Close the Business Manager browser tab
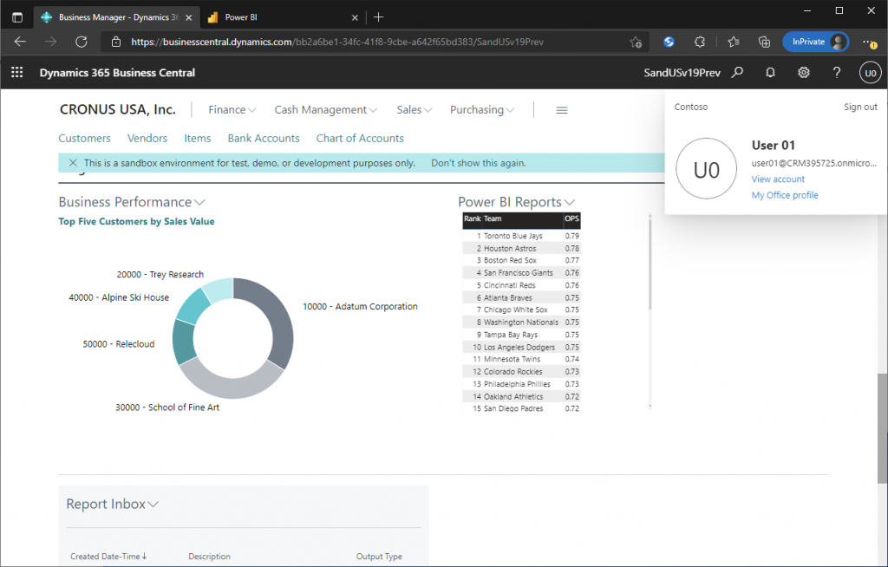 (188, 17)
